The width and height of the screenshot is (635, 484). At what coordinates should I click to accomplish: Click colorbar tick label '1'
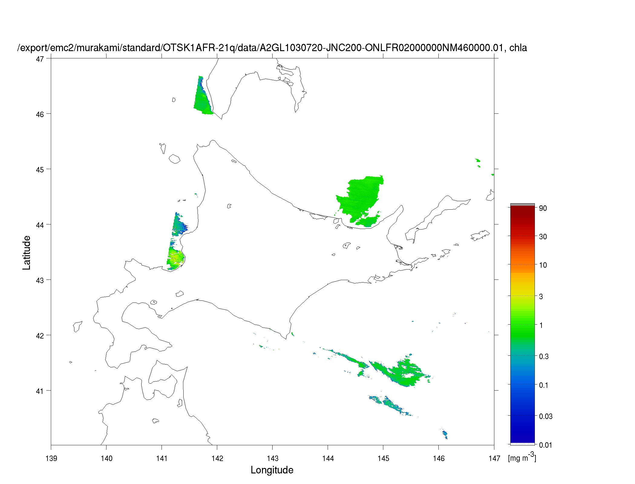[541, 325]
